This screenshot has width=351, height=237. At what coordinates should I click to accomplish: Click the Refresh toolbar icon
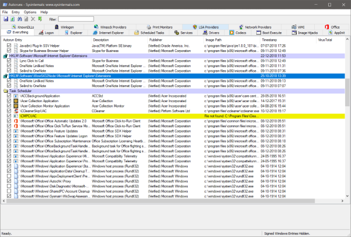[x=12, y=19]
